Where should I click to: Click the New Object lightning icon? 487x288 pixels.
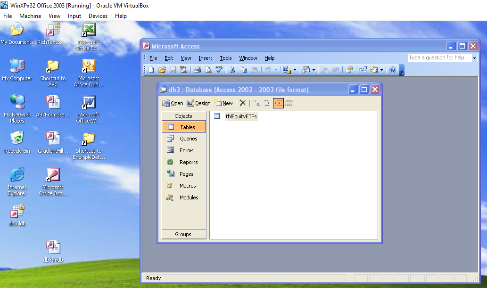point(374,70)
